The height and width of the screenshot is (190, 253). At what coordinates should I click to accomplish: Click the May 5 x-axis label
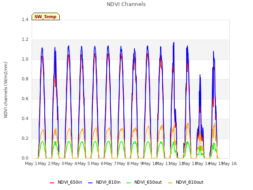pyautogui.click(x=84, y=163)
